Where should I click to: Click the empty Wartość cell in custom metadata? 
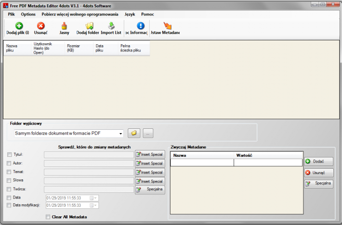pyautogui.click(x=268, y=162)
